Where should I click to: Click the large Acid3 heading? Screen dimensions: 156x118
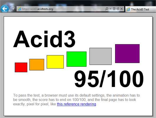[x=44, y=39]
